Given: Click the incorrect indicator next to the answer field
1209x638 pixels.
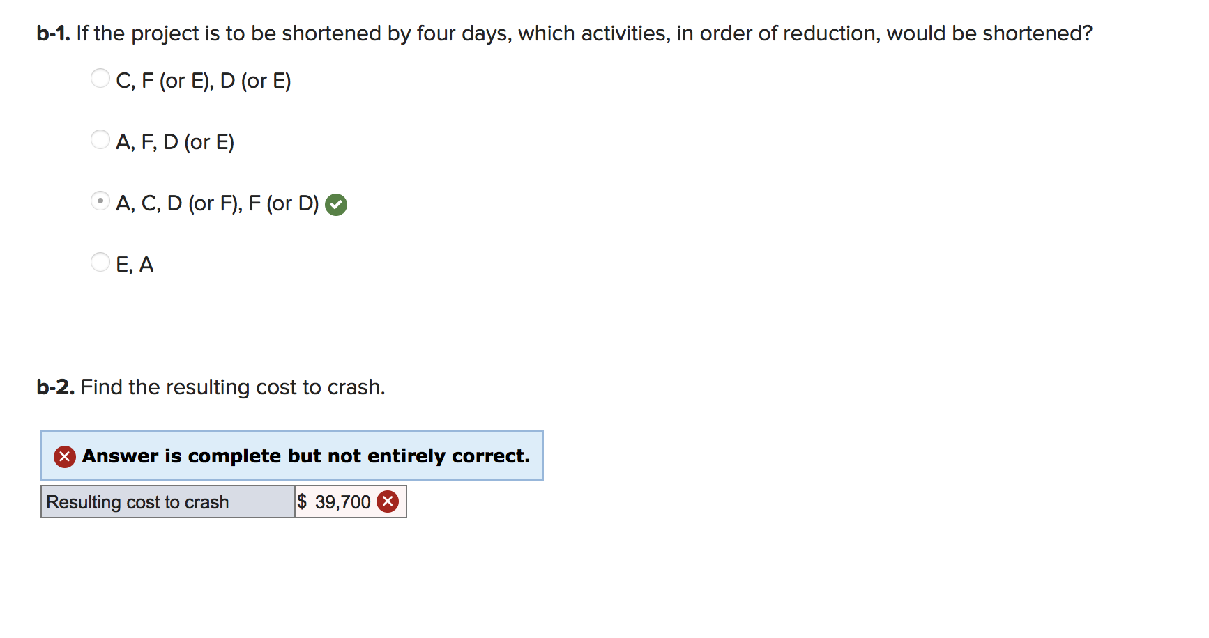Looking at the screenshot, I should click(388, 501).
